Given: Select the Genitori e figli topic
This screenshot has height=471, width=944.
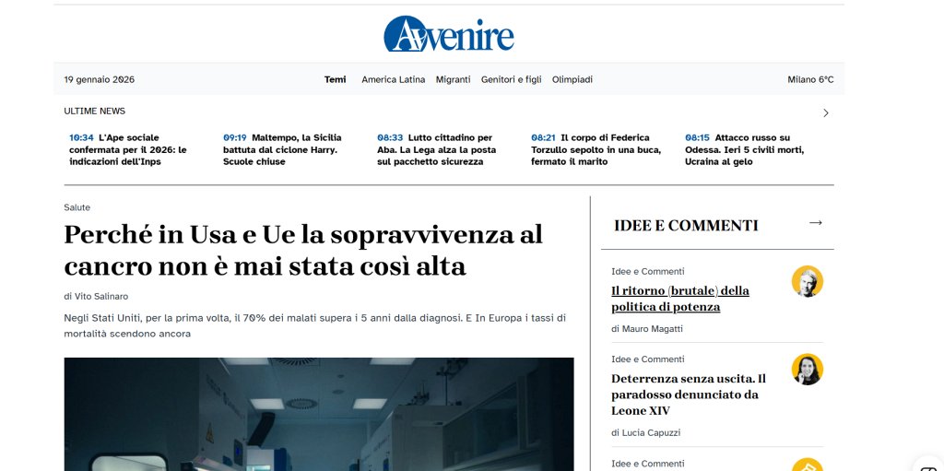Looking at the screenshot, I should coord(511,79).
